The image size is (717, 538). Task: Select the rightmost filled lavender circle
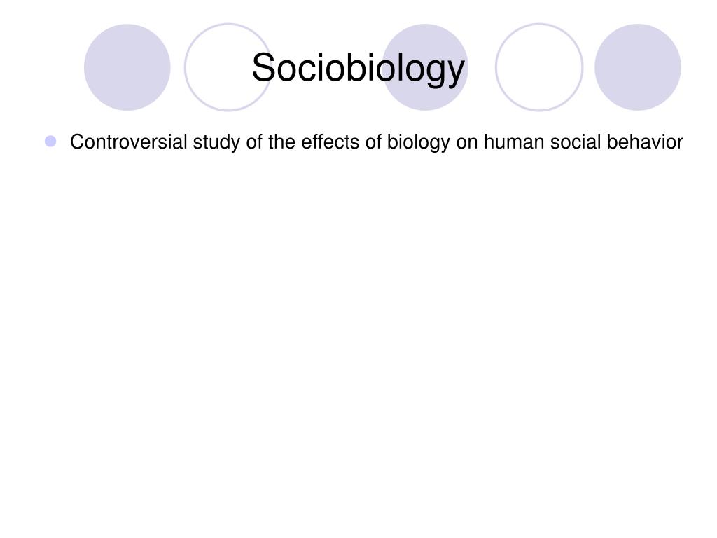click(637, 67)
